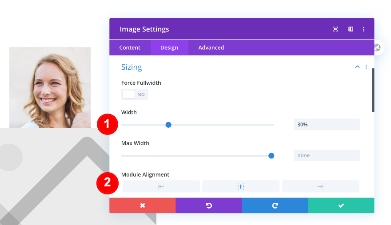Select left module alignment
Viewport: 391px width, 225px height.
coord(161,186)
